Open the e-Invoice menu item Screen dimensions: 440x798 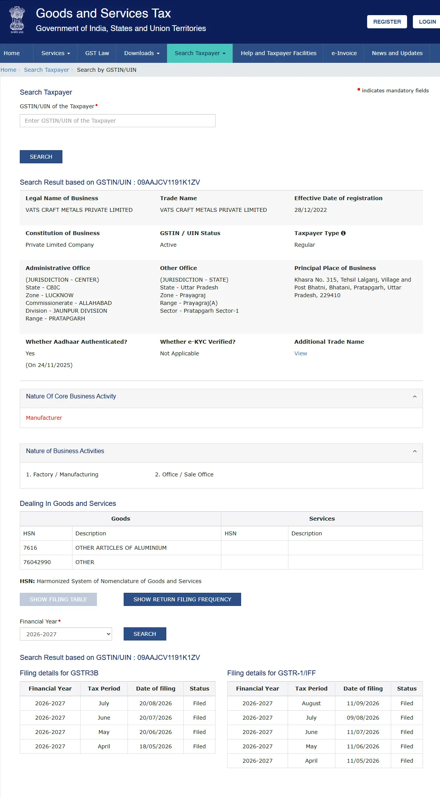[x=344, y=53]
